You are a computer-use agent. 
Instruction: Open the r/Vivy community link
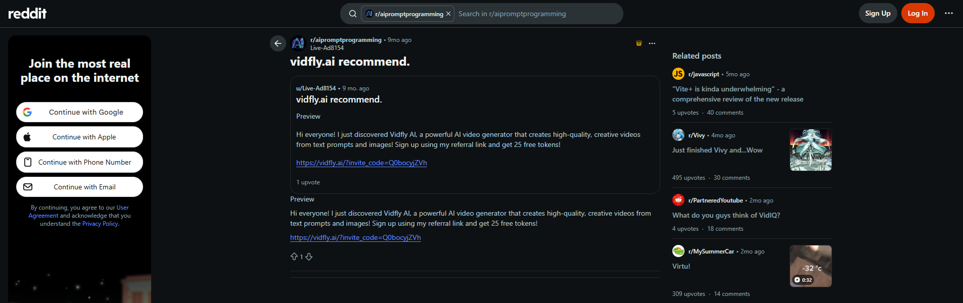(697, 135)
